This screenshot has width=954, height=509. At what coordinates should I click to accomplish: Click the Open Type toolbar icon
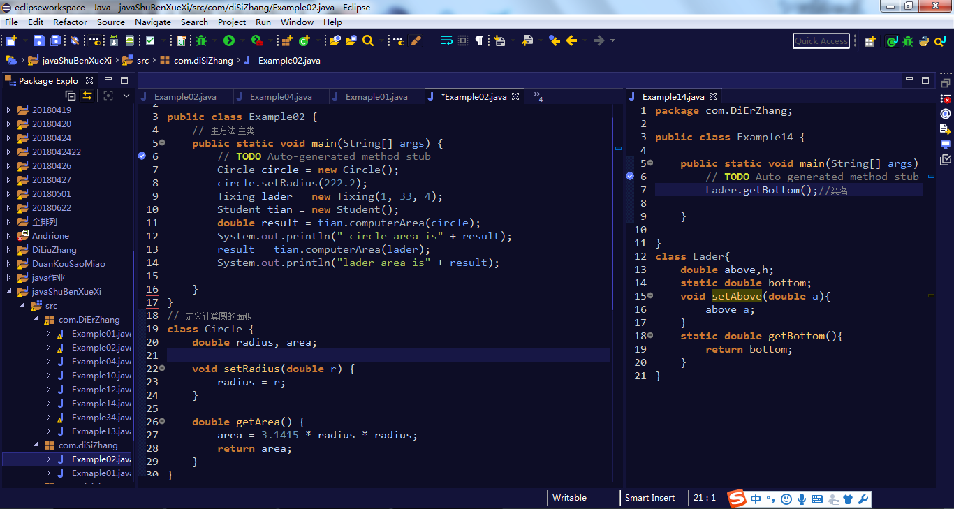(335, 40)
